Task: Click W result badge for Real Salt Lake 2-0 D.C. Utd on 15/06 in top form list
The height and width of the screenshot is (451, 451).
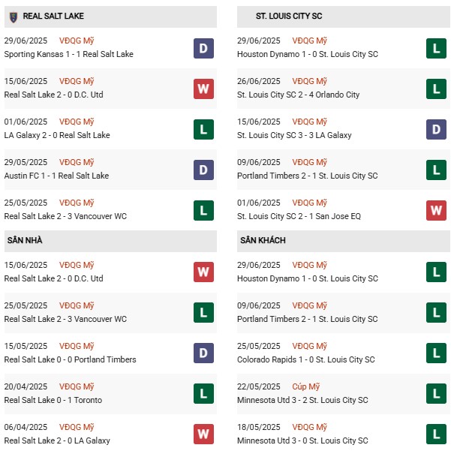Action: 203,89
